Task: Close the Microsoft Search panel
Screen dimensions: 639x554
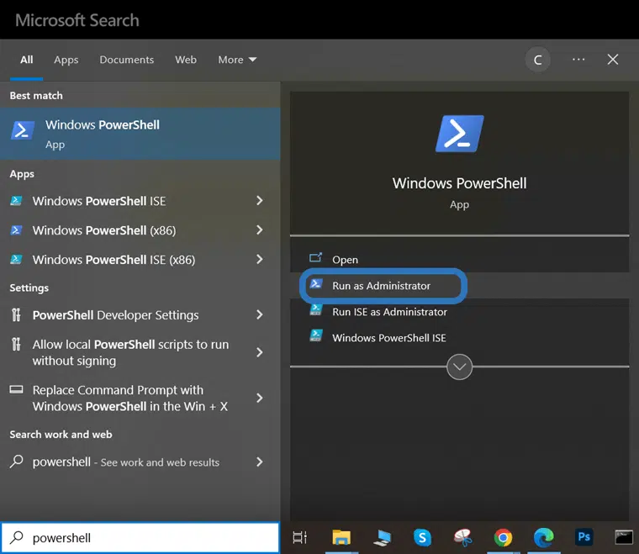Action: (x=612, y=60)
